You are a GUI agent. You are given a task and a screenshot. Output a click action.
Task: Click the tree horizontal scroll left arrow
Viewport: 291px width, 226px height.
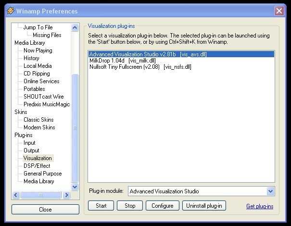click(16, 195)
